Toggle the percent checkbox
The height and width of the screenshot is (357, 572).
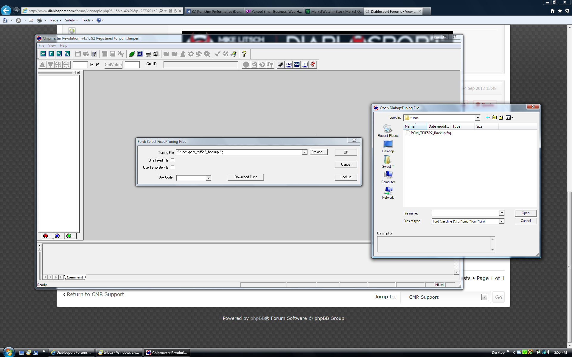92,65
